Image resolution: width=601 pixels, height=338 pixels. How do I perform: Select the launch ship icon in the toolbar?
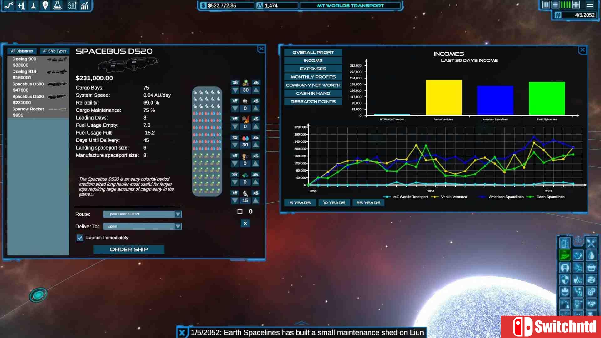click(33, 5)
